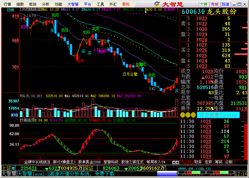
Task: Click the VOL(5,10,20) indicator label
Action: click(x=31, y=96)
